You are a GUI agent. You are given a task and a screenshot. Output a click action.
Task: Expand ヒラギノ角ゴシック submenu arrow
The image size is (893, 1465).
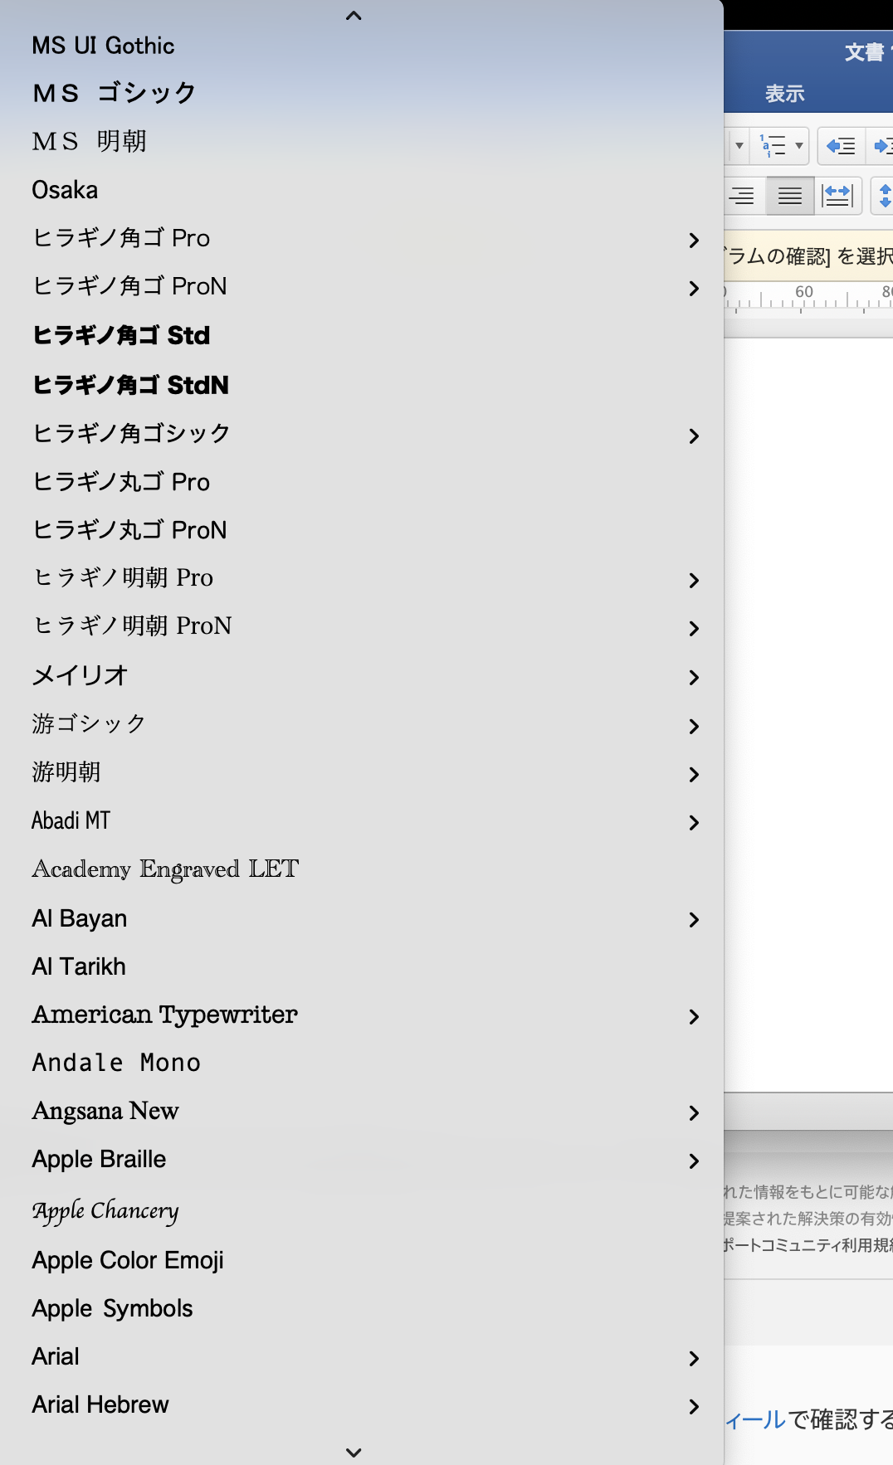point(694,436)
